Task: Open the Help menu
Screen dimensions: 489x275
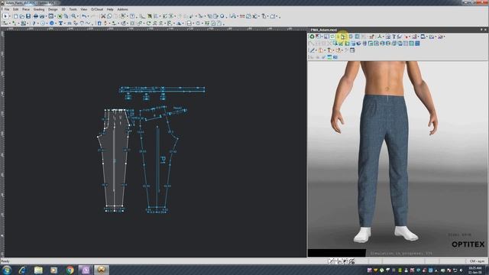Action: (110, 9)
